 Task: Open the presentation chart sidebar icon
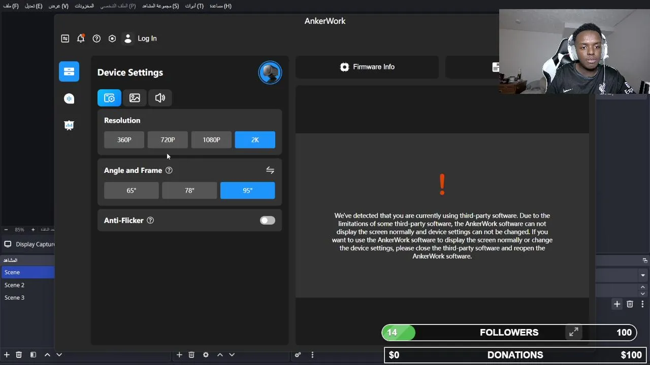(69, 125)
